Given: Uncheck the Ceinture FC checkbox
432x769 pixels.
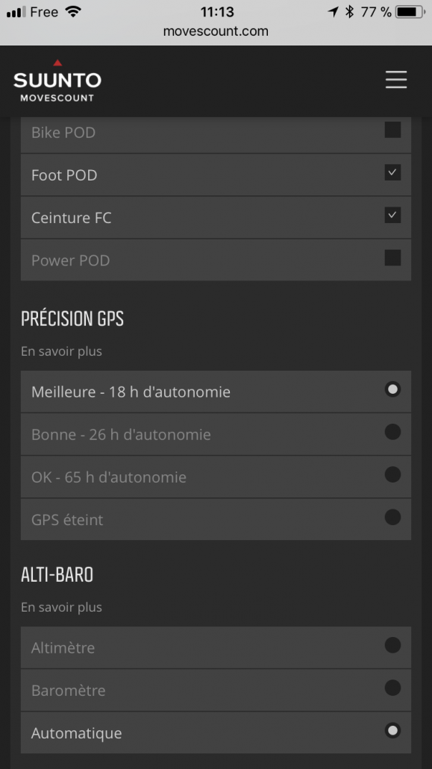Looking at the screenshot, I should pos(392,216).
